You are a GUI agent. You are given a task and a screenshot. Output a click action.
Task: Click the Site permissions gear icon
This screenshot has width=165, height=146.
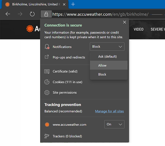pos(47,93)
